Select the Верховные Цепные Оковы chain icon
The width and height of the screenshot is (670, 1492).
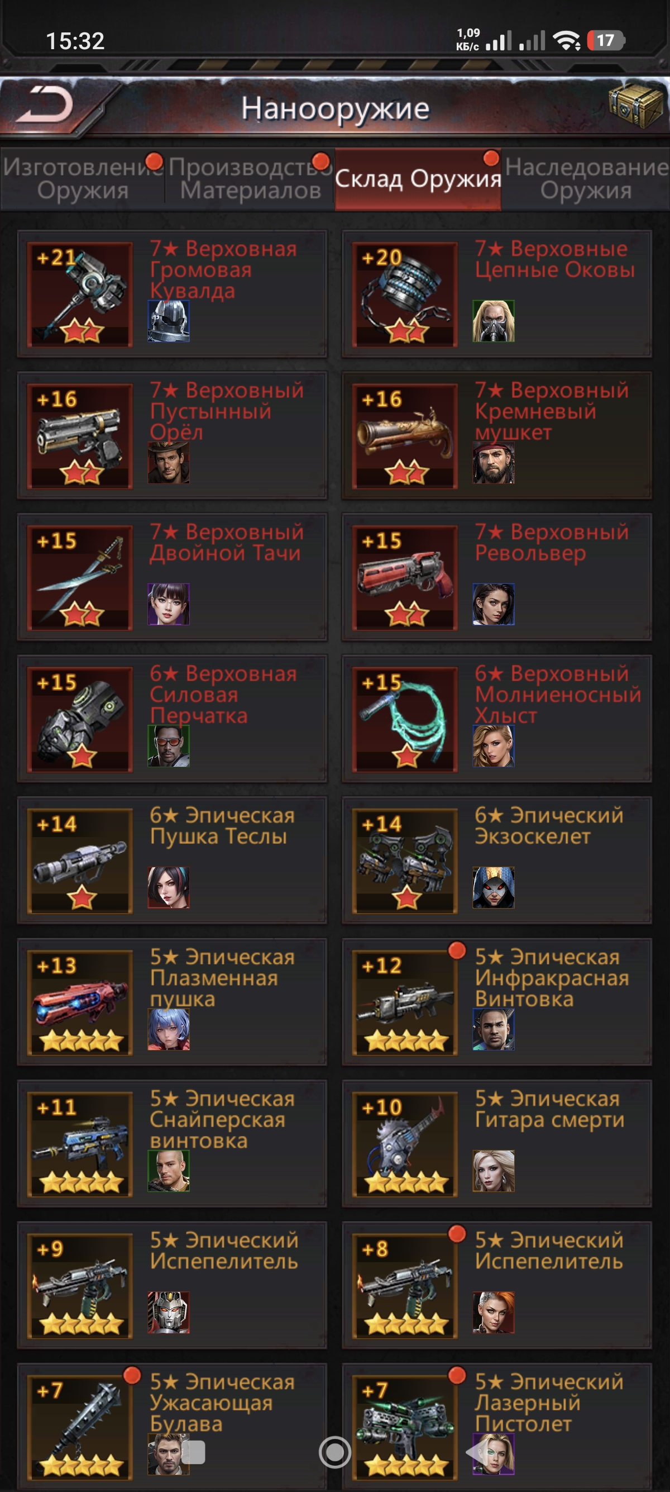pyautogui.click(x=405, y=294)
